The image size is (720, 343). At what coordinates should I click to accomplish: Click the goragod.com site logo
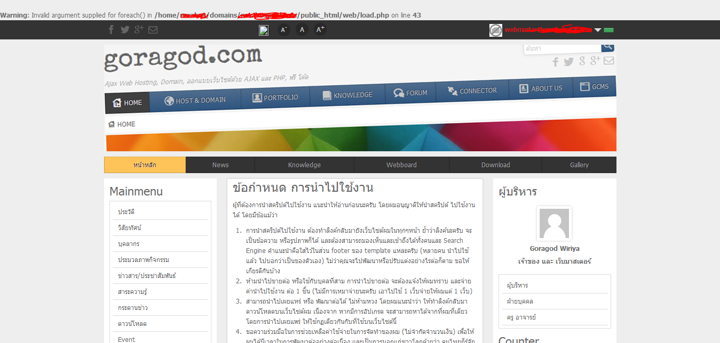[183, 58]
